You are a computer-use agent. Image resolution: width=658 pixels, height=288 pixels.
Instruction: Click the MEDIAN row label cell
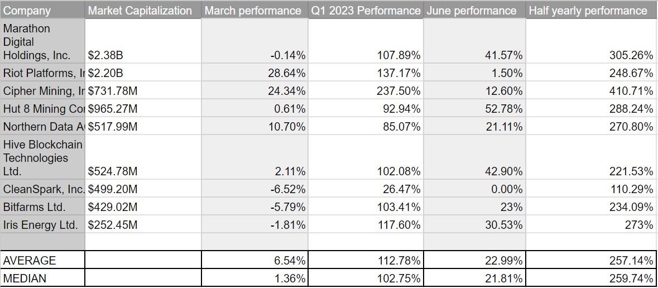click(42, 279)
